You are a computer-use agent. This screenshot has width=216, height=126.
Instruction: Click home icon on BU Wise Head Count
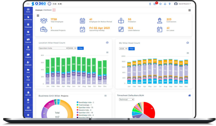pos(188,43)
